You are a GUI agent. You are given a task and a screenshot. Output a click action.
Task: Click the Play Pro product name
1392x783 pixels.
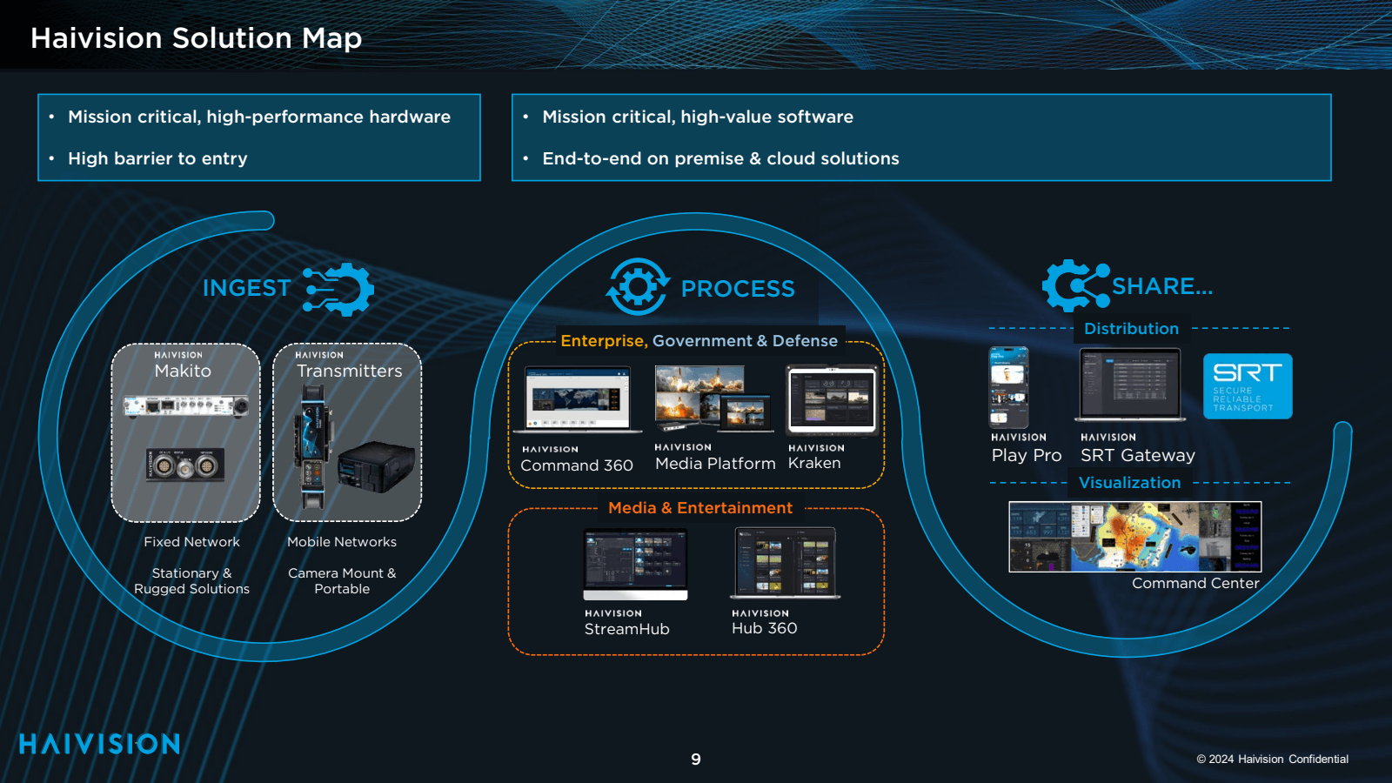tap(1027, 455)
